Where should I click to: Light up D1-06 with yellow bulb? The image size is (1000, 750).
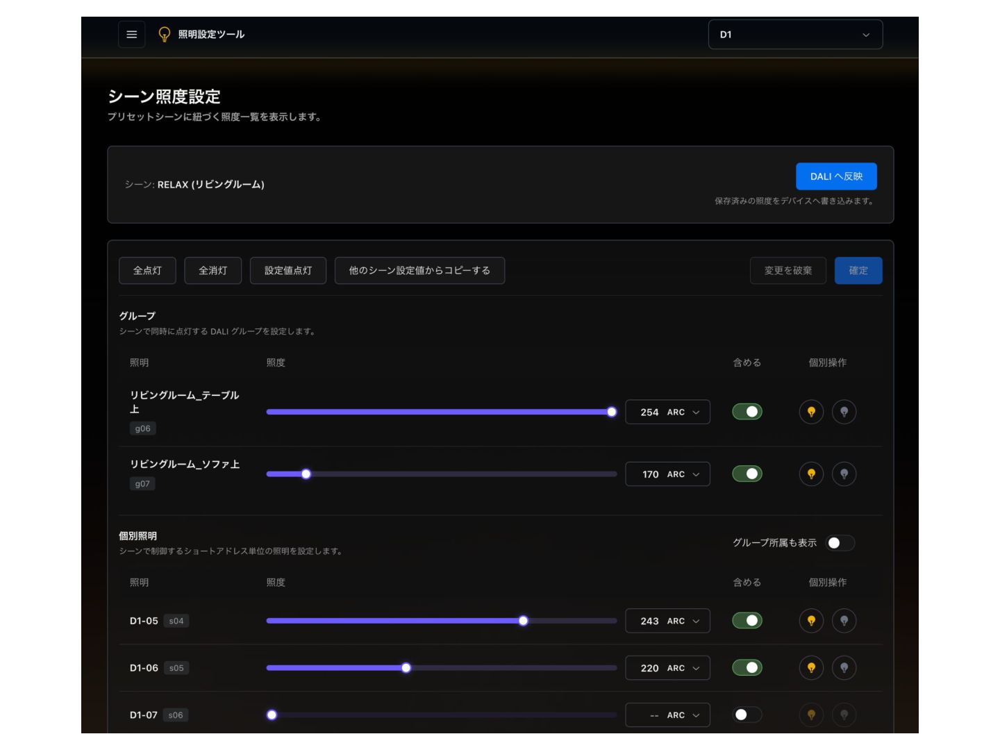(811, 668)
